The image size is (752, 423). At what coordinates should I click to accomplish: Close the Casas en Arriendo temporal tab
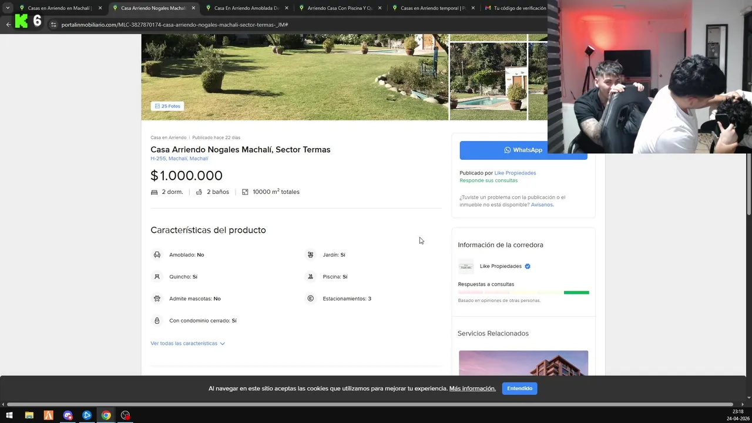pos(472,8)
